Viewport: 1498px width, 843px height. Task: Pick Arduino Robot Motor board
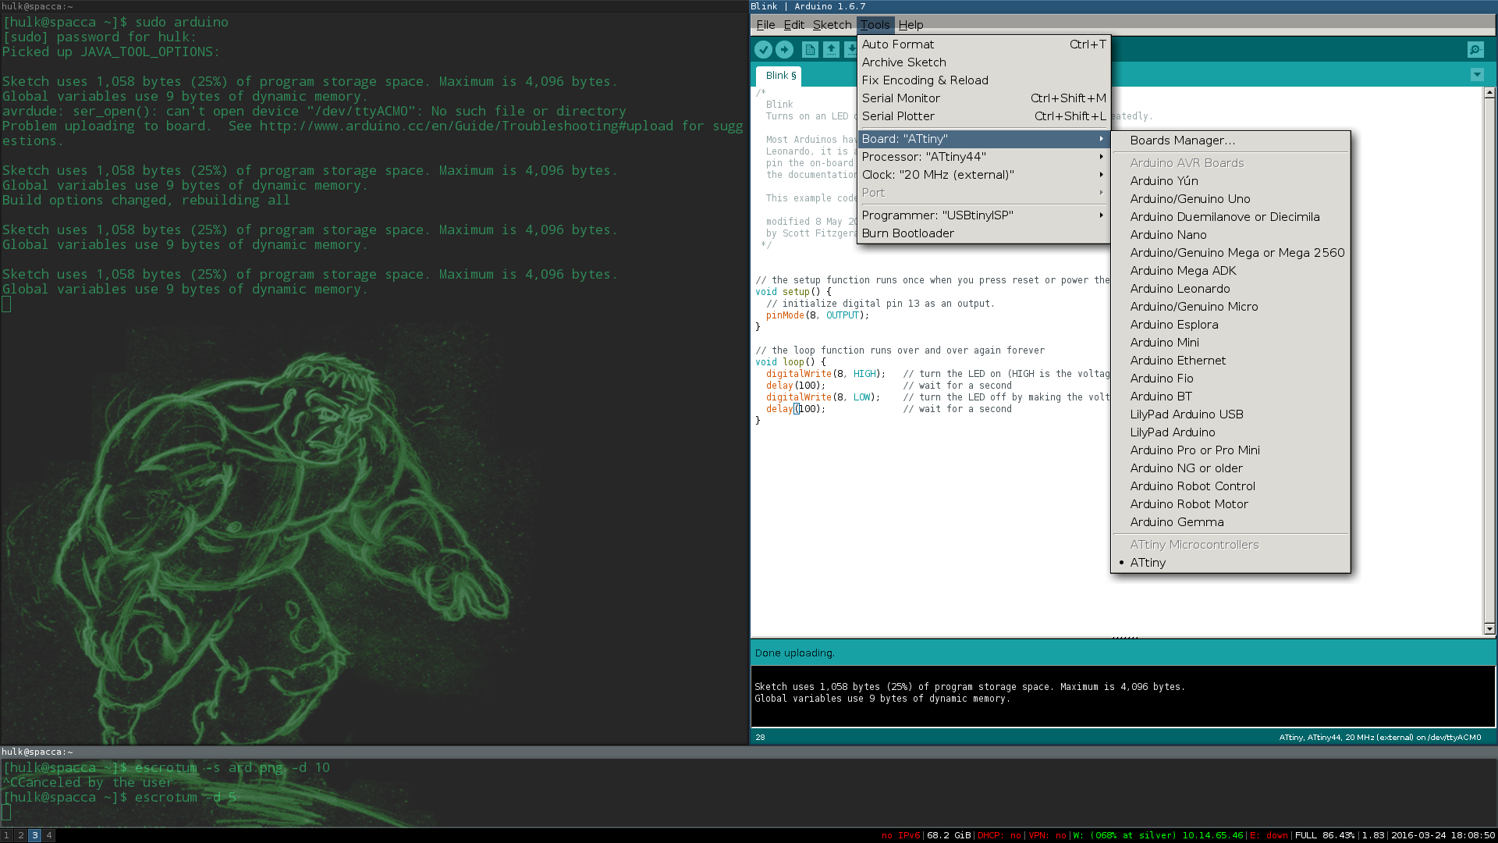[x=1230, y=504]
